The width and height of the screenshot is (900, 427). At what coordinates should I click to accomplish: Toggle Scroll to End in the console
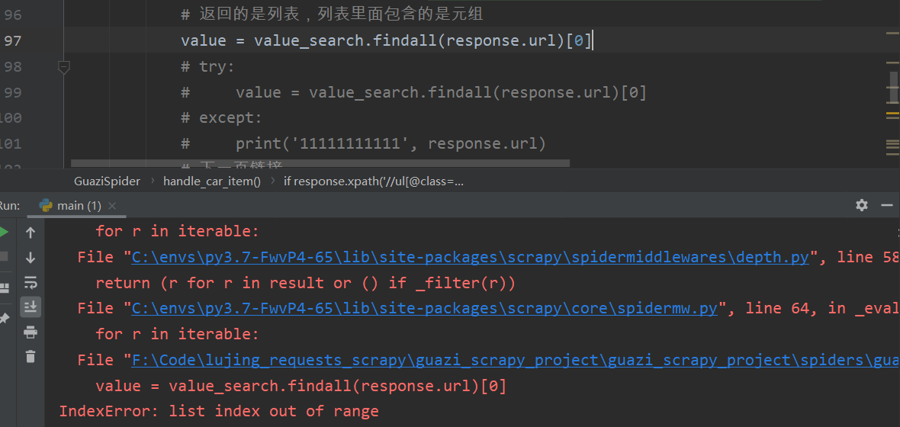[31, 307]
